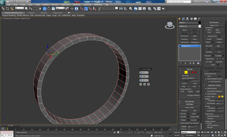227x137 pixels.
Task: Toggle the Angle Snap icon
Action: pyautogui.click(x=86, y=8)
